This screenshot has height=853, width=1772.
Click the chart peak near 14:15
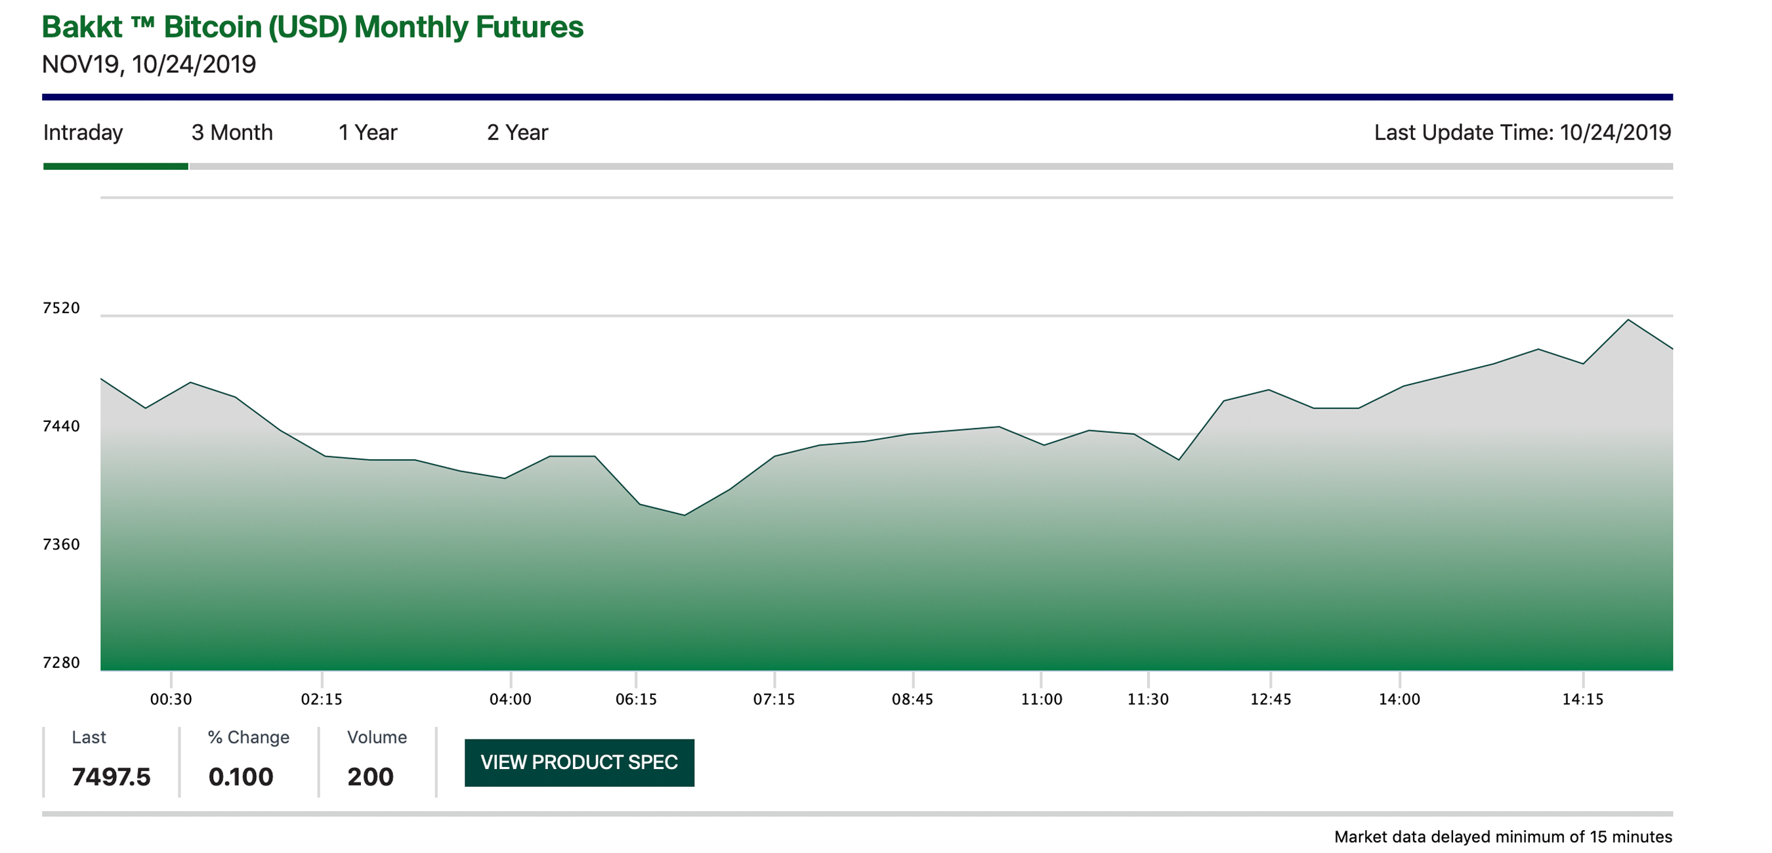[x=1628, y=320]
